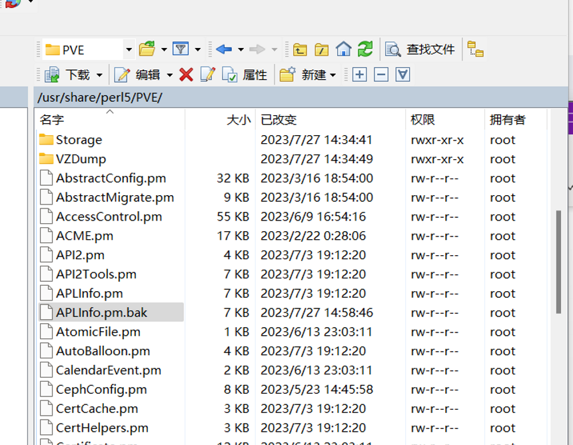Go back with the blue arrow
The width and height of the screenshot is (573, 445).
pyautogui.click(x=224, y=49)
